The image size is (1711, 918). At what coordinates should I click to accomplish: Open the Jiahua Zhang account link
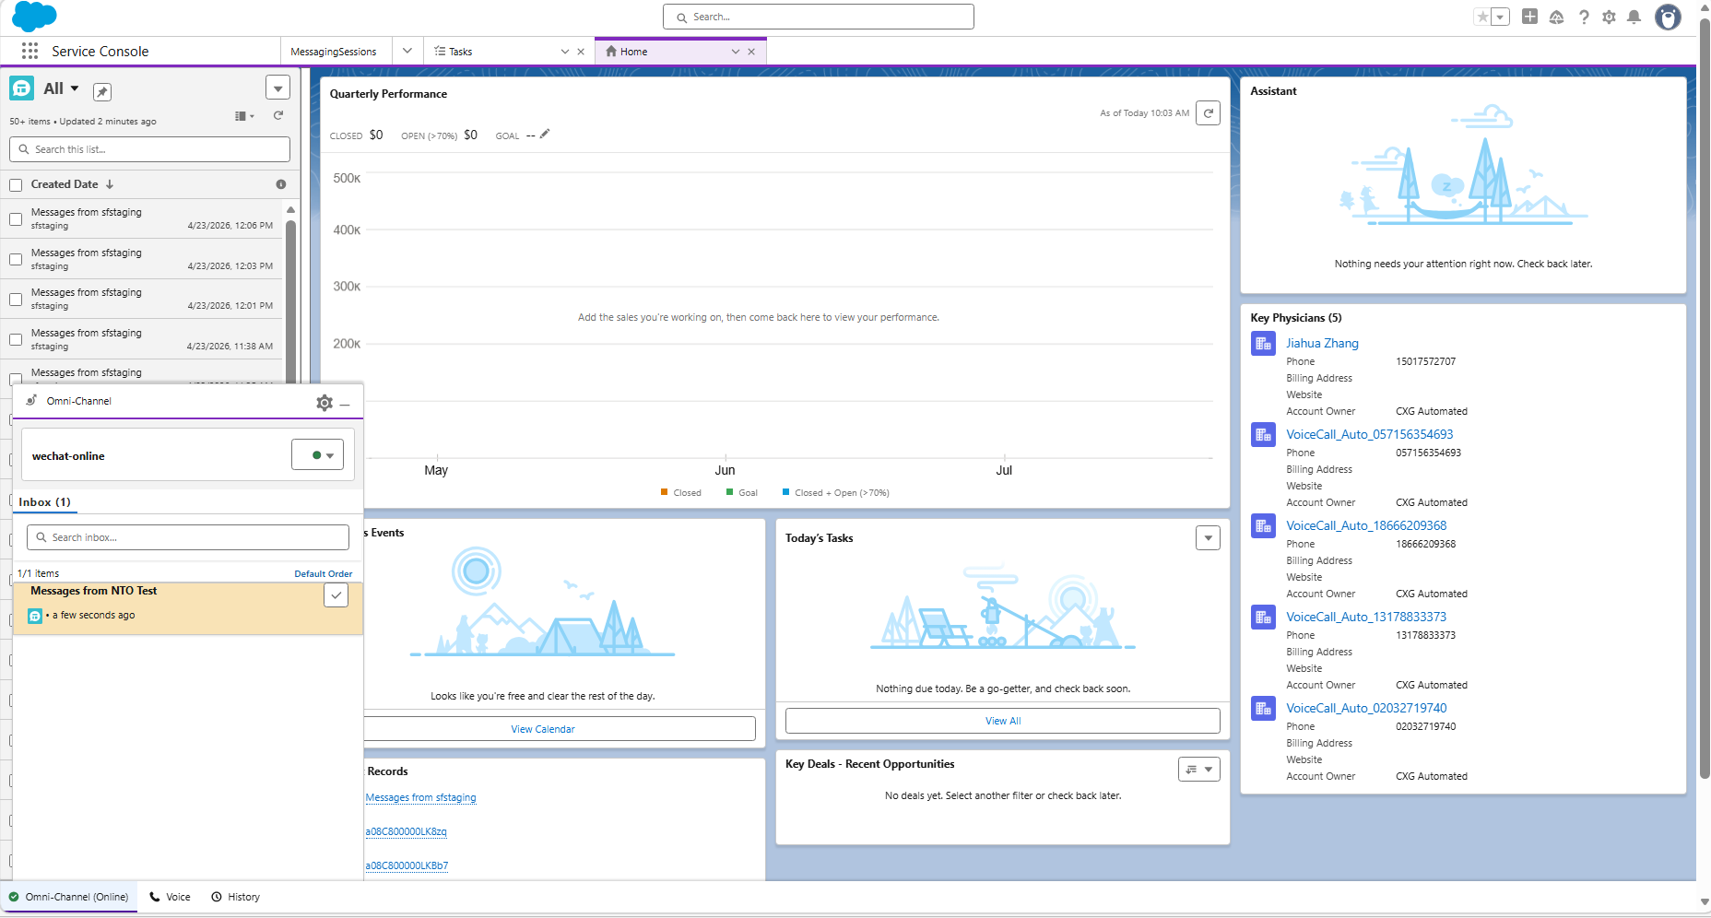[1322, 343]
